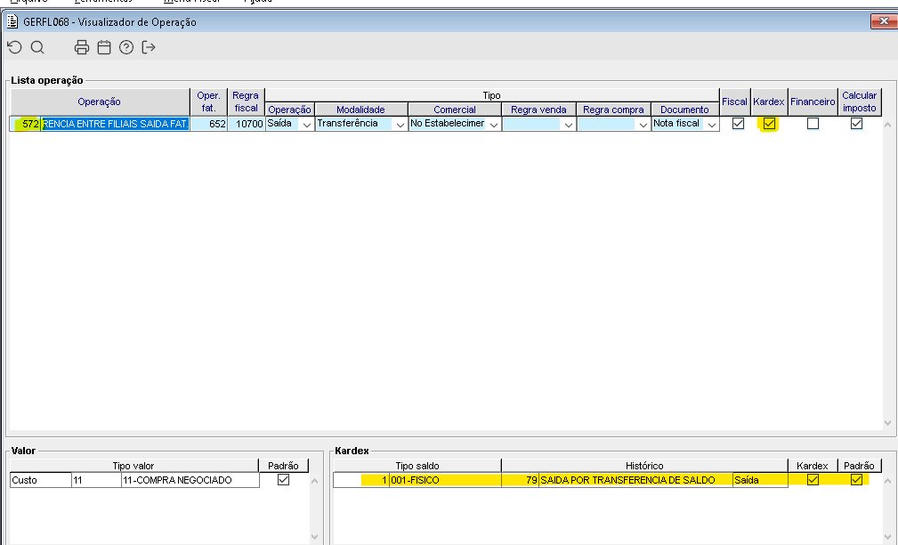
Task: Enable the Financeiro checkbox
Action: 813,124
